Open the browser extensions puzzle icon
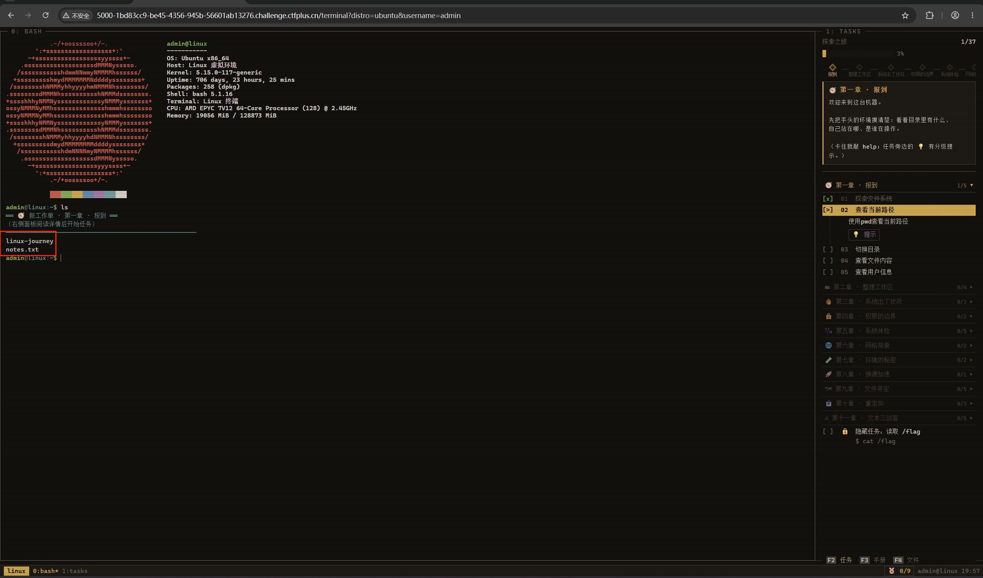The height and width of the screenshot is (578, 983). (930, 15)
